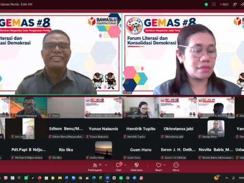244x183 pixels.
Task: Open File Explorer folder in taskbar
Action: click(x=60, y=178)
